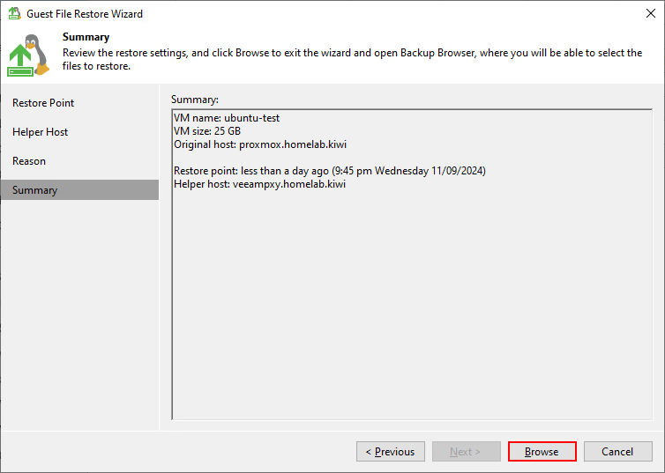Viewport: 665px width, 473px height.
Task: Go to the Restore Point step
Action: point(43,103)
